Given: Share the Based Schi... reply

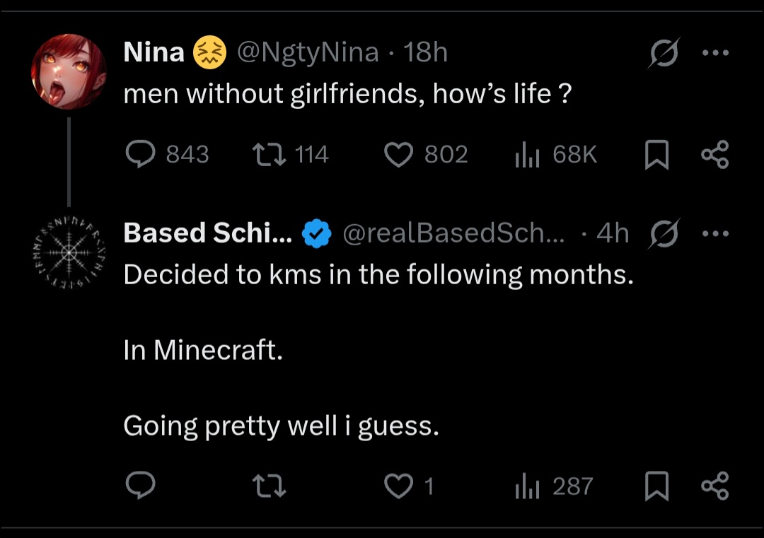Looking at the screenshot, I should pyautogui.click(x=714, y=486).
